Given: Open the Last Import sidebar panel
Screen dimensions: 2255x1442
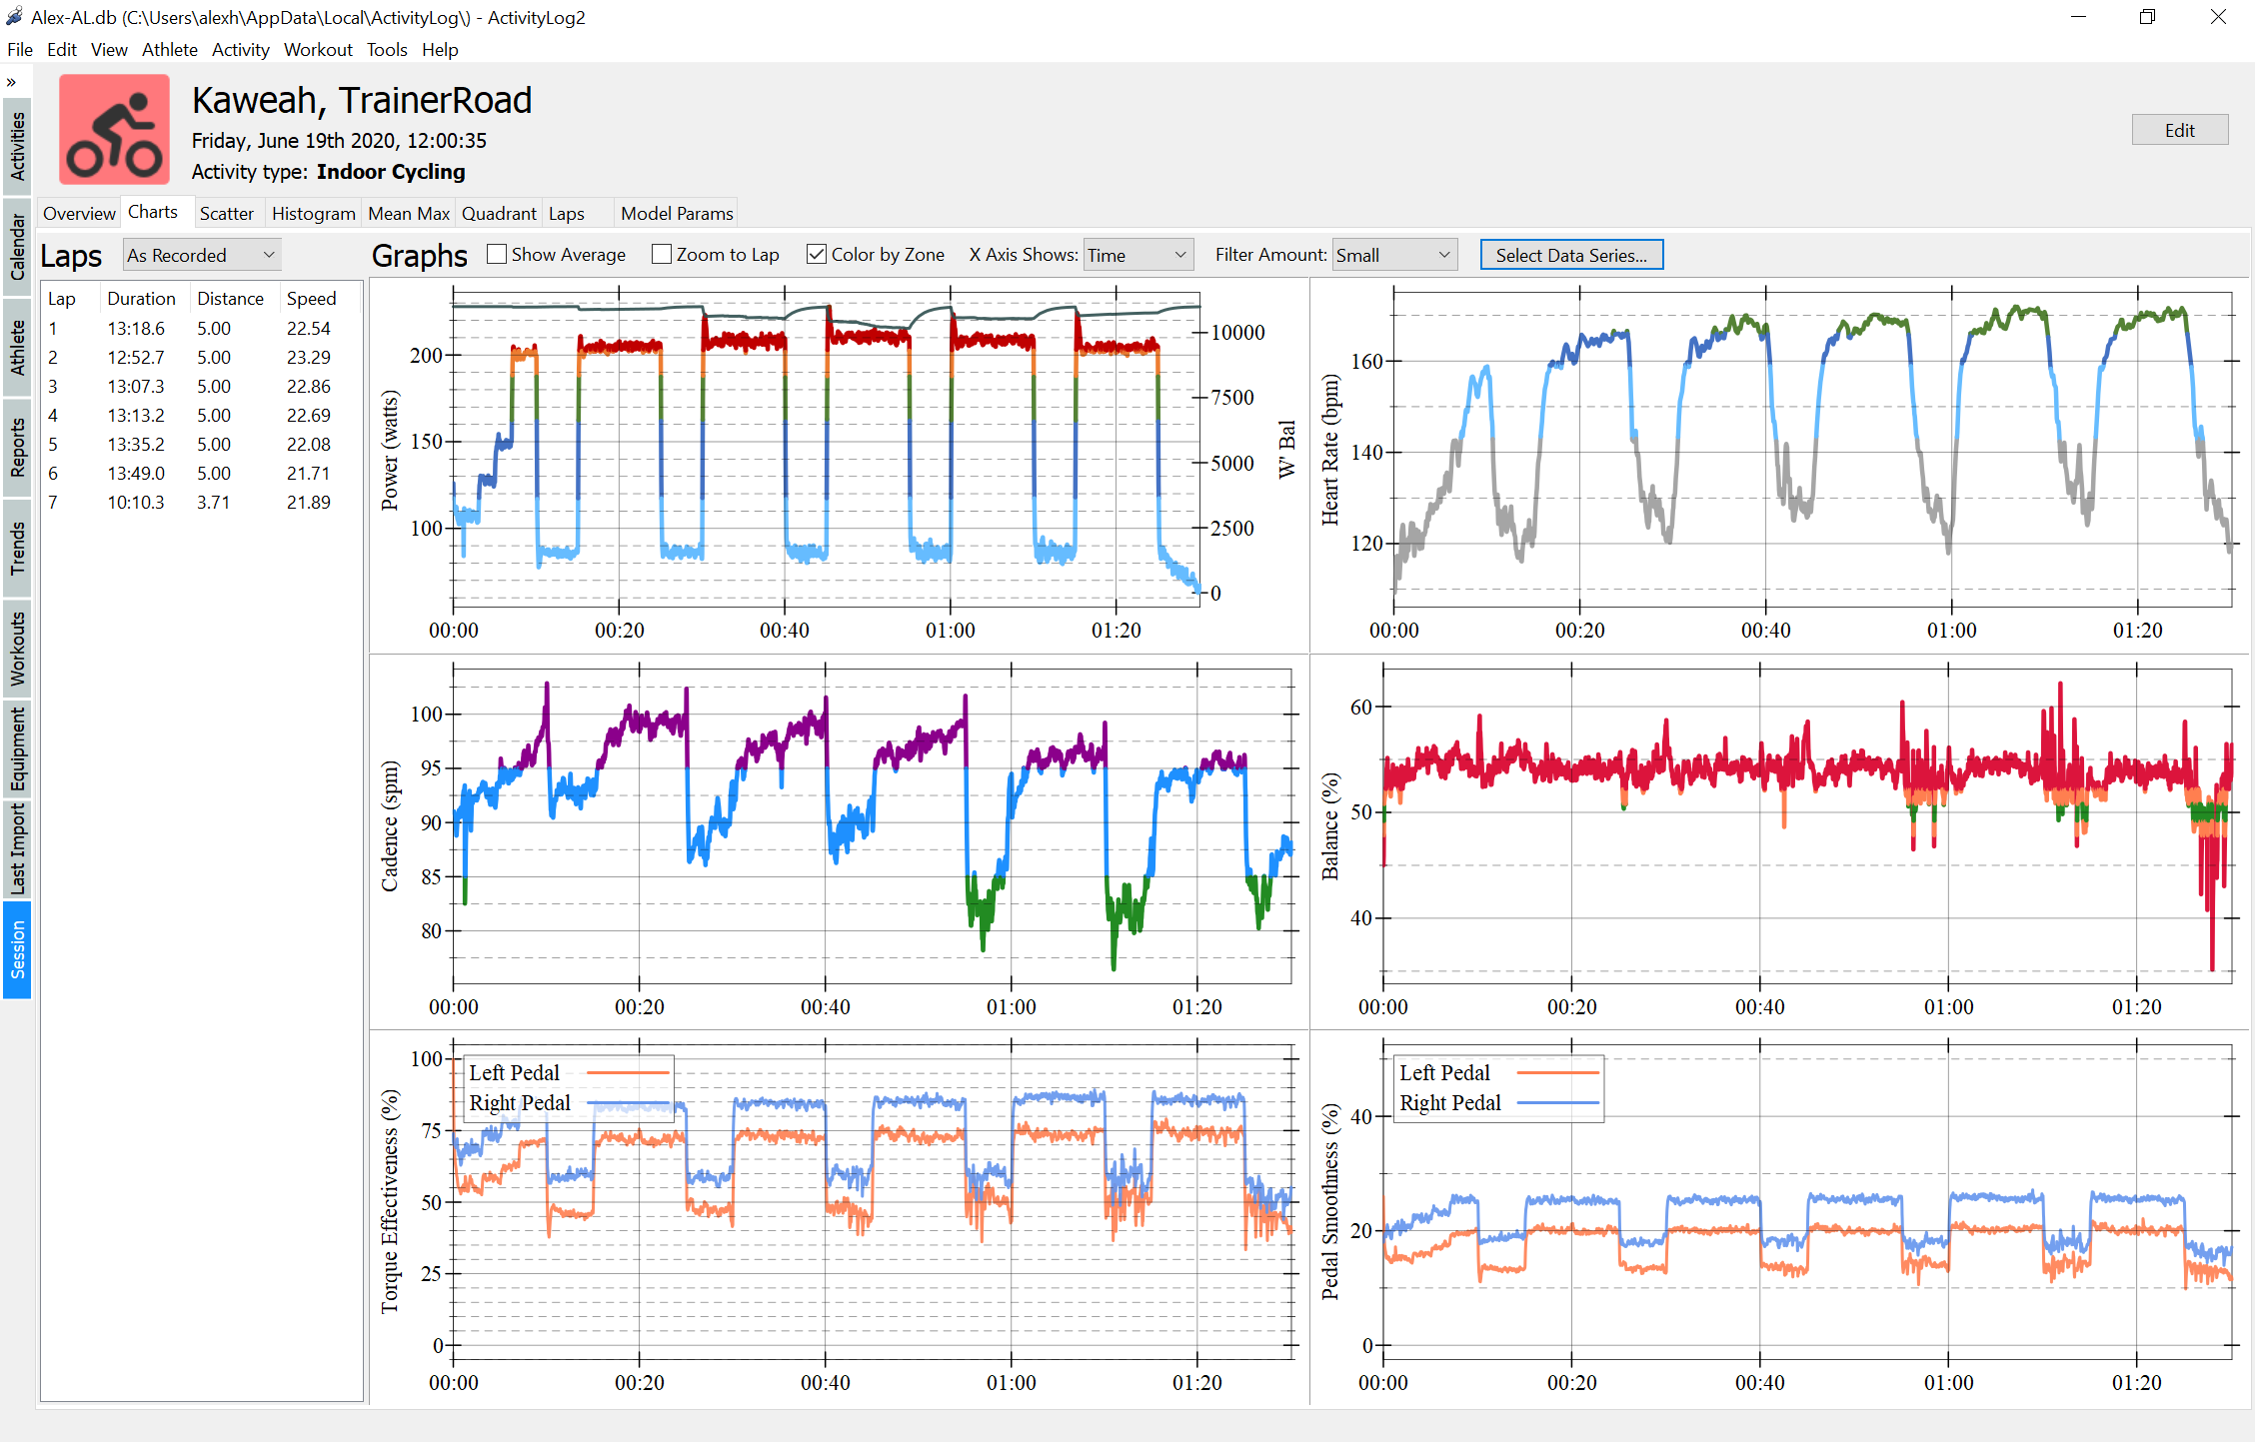Looking at the screenshot, I should point(17,849).
